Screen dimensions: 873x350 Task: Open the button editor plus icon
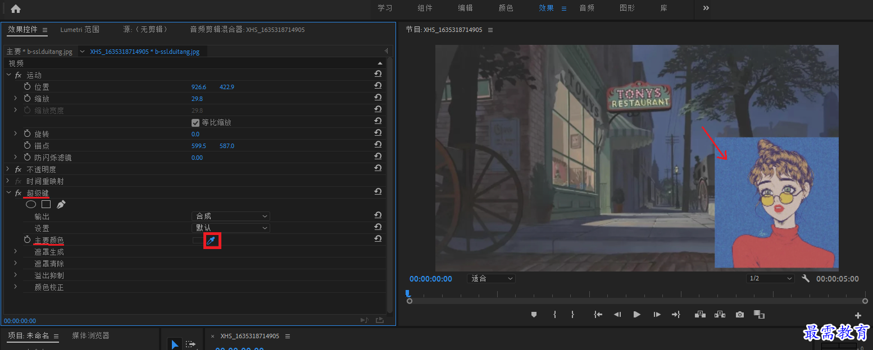coord(858,316)
